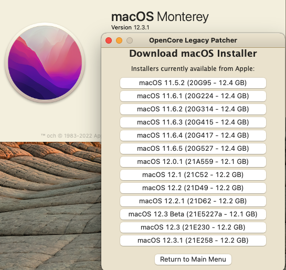The height and width of the screenshot is (270, 286).
Task: Pick macOS 12.2.1 (21D62) installer
Action: pos(193,201)
